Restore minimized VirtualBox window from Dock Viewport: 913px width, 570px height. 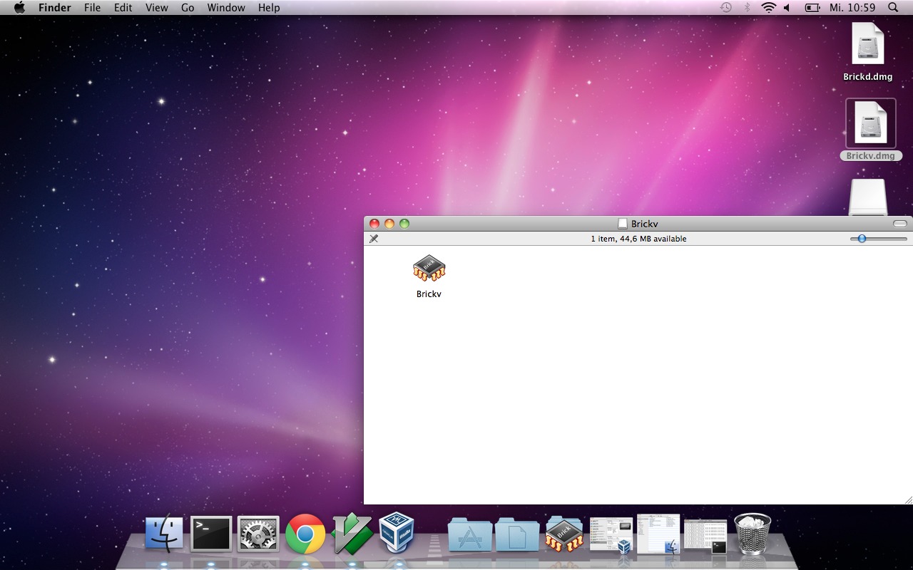pos(611,535)
